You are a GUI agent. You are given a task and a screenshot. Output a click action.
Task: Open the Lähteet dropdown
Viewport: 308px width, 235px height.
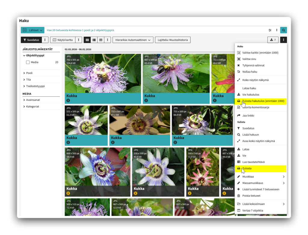point(32,30)
